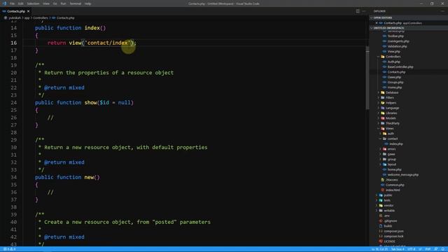Viewport: 448px width, 252px height.
Task: Open notifications bell in status bar
Action: click(443, 249)
